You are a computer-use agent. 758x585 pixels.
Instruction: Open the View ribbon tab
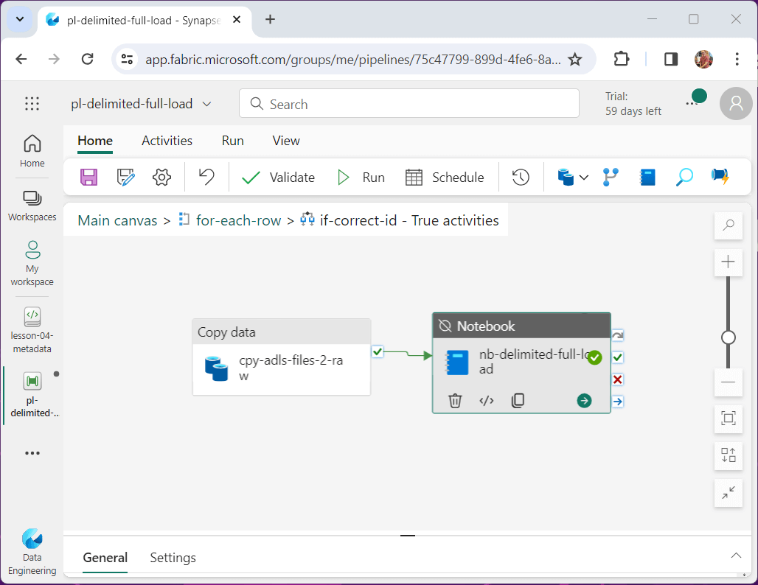point(286,141)
